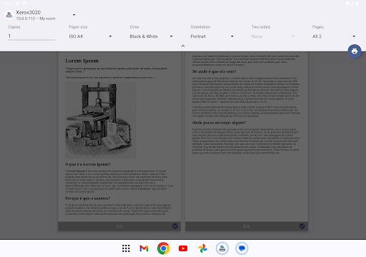
Task: Toggle page 1/2 selection checkmark
Action: point(175,226)
